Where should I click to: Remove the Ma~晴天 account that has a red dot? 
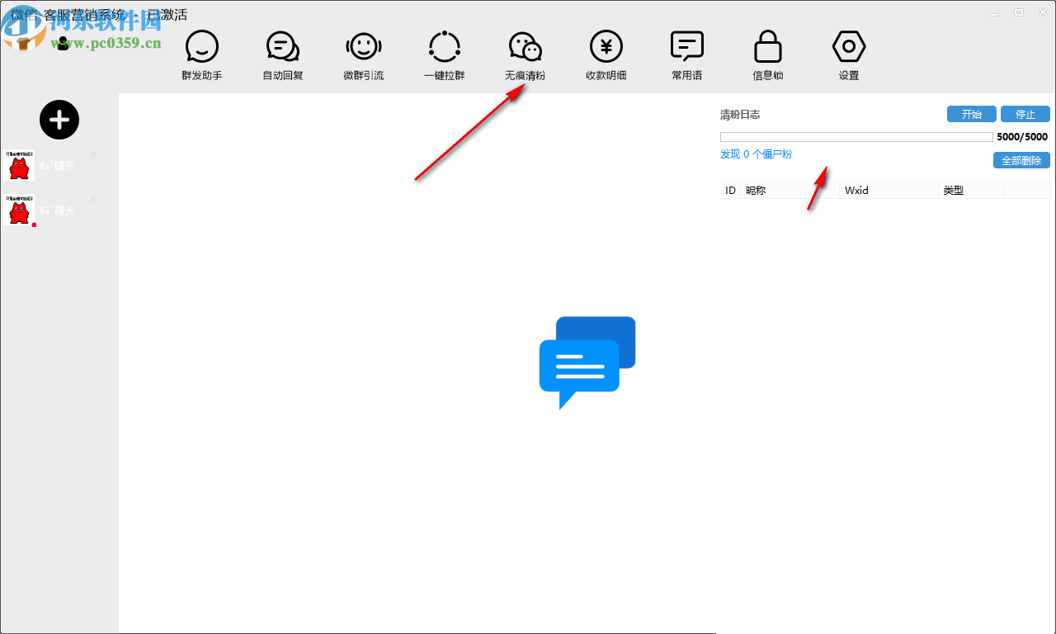click(93, 199)
